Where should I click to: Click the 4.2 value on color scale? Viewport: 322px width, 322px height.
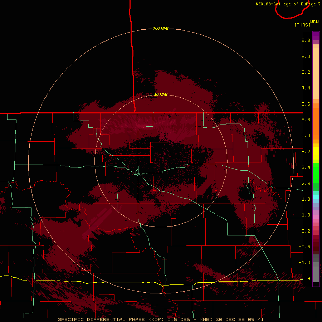click(x=306, y=152)
